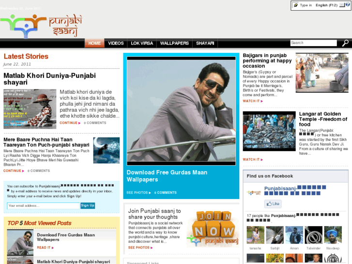Click the email address subscription field
This screenshot has height=264, width=352.
point(43,206)
